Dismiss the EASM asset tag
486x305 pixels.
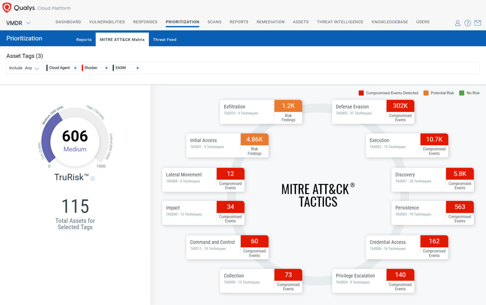137,68
